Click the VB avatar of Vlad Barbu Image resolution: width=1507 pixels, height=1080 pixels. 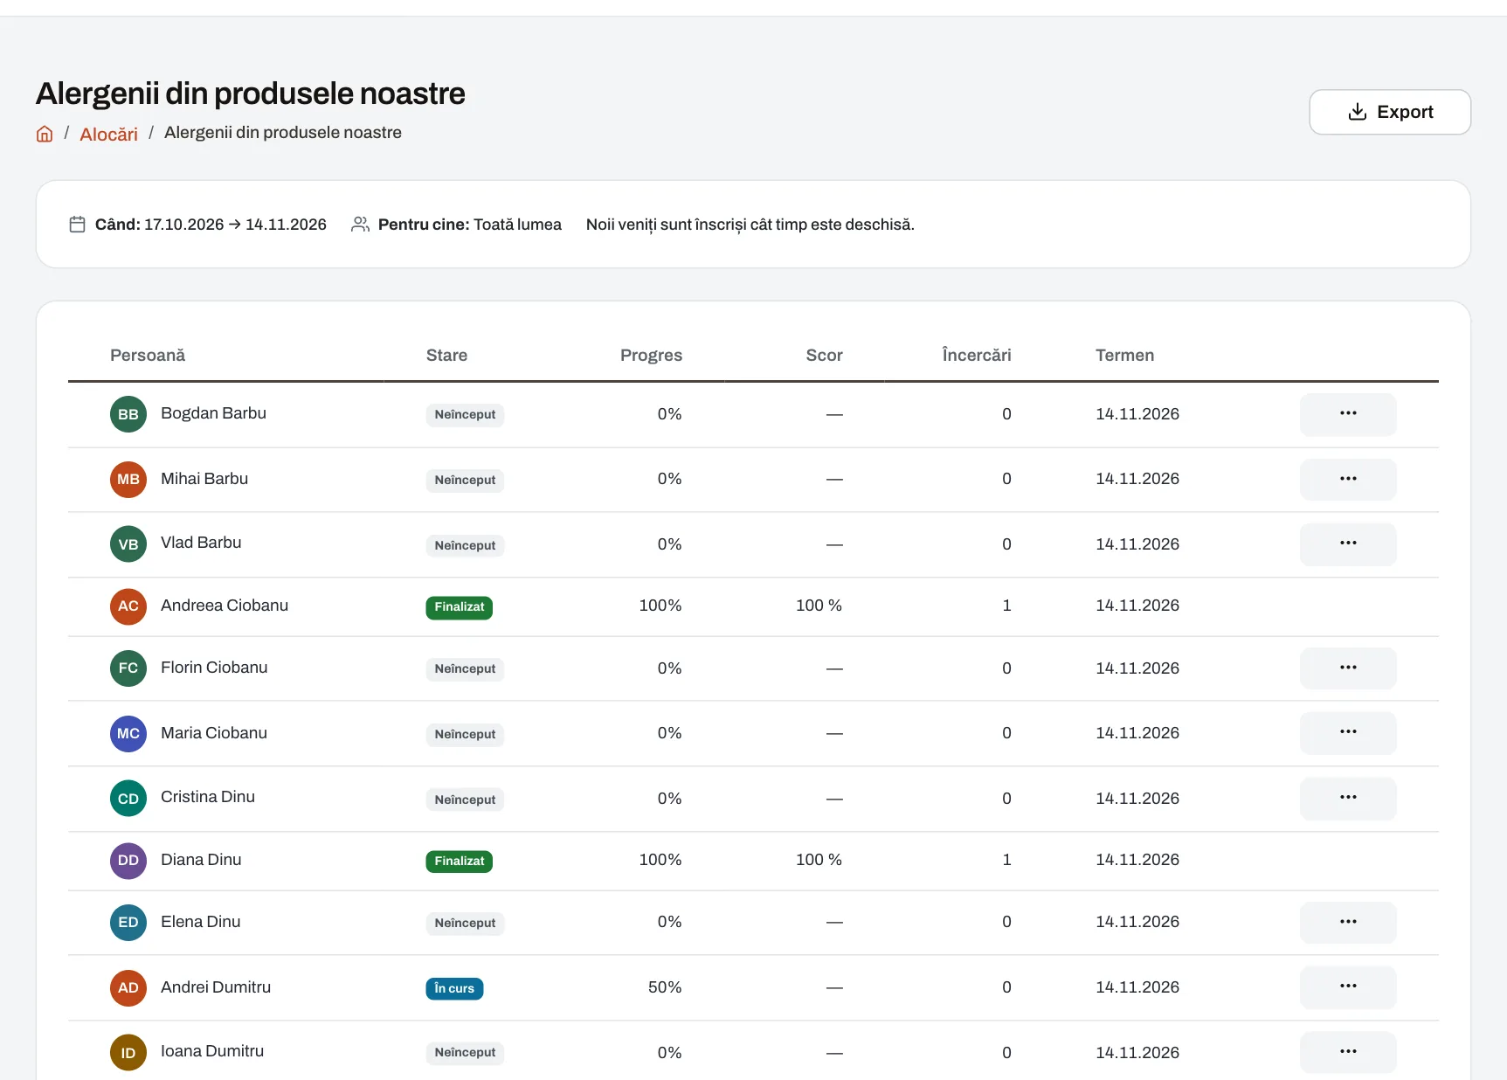[x=128, y=544]
